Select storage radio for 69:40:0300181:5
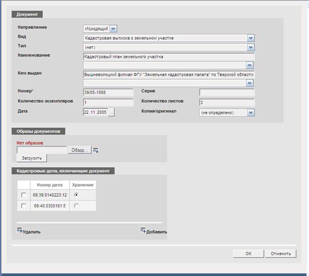Image resolution: width=309 pixels, height=276 pixels. (77, 206)
